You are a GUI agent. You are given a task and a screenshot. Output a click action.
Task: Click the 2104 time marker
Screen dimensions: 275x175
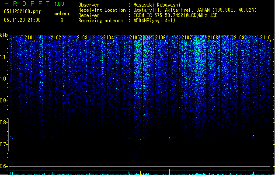[108, 38]
